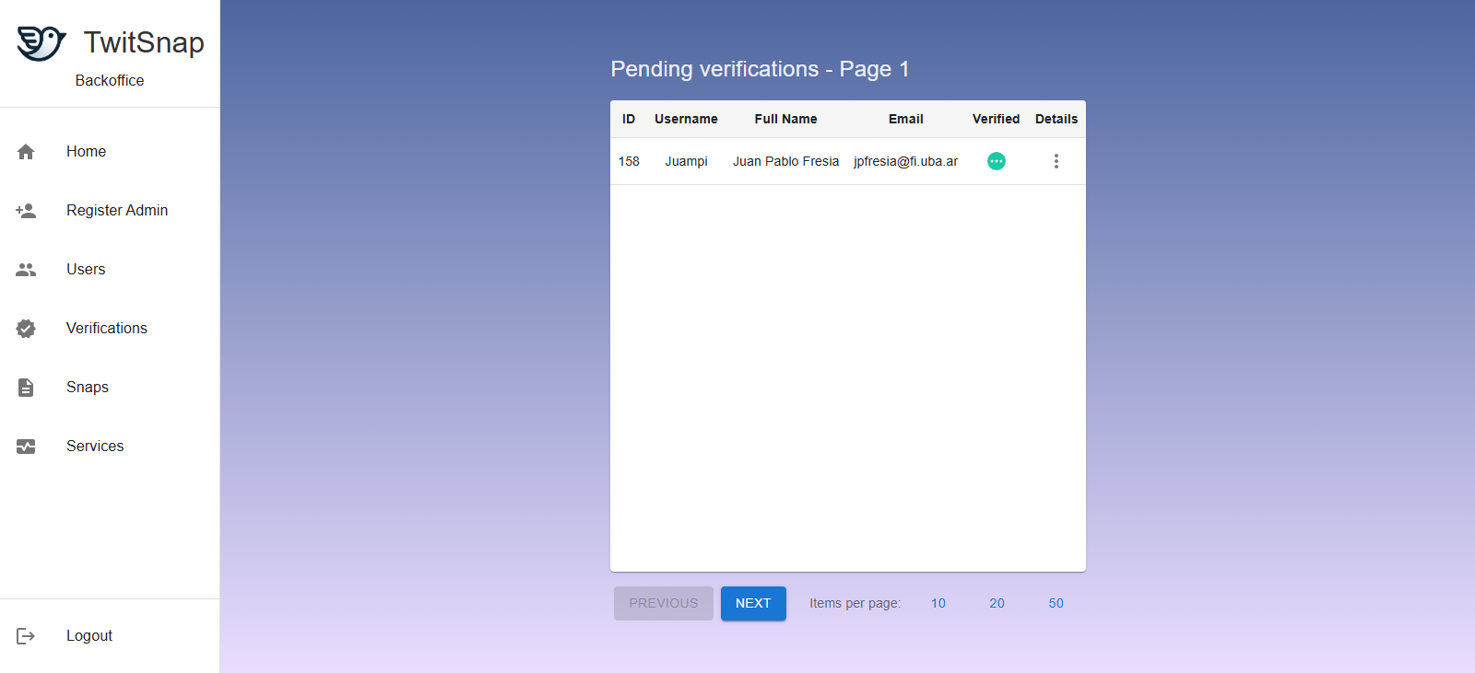Open the Services page
This screenshot has height=673, width=1475.
pos(95,447)
